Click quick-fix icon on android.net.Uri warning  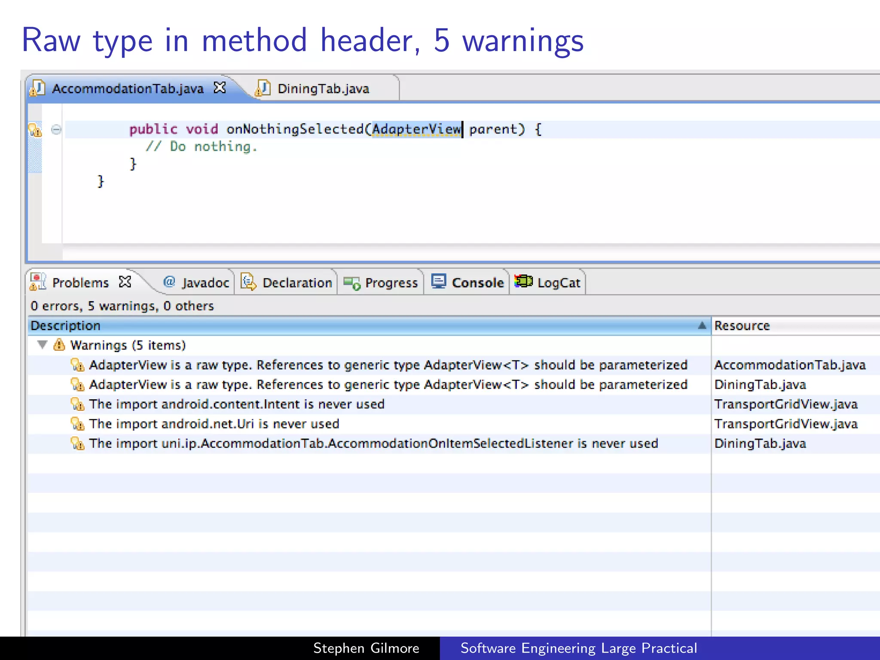click(78, 424)
